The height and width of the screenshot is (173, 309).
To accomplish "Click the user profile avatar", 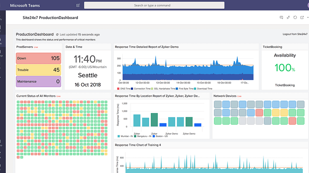I will (307, 5).
